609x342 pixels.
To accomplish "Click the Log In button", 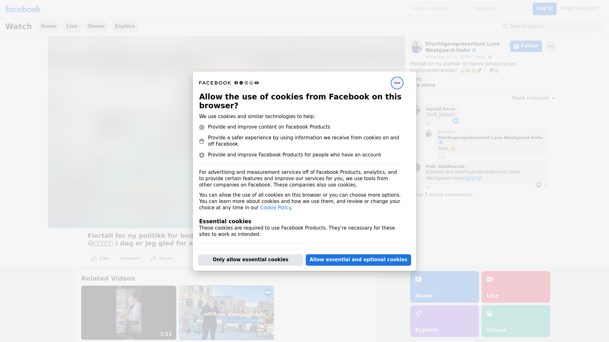I will 544,9.
